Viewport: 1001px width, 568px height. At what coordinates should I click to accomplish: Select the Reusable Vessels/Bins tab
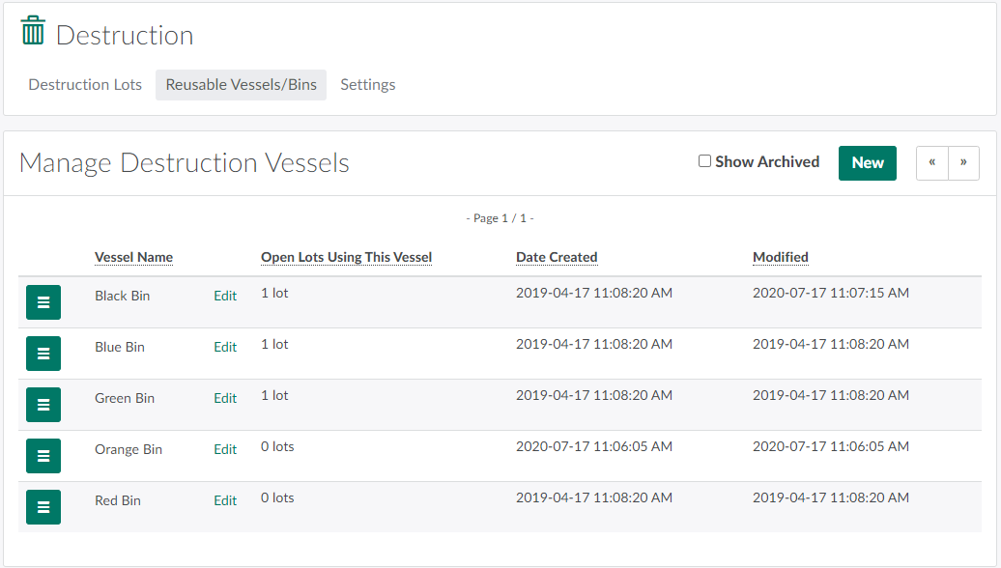coord(241,85)
